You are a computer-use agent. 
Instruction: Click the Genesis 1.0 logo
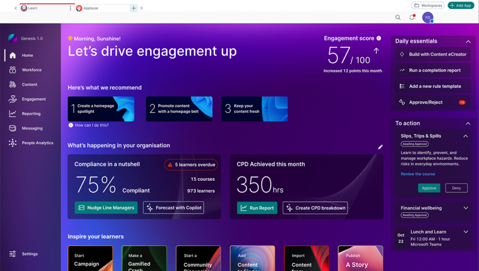[13, 38]
